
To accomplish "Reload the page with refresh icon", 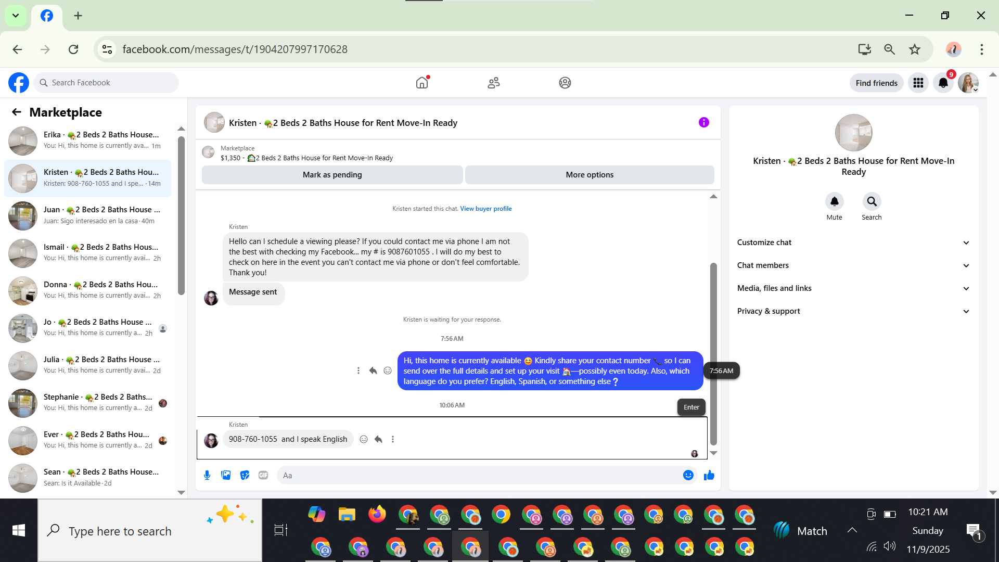I will click(x=73, y=49).
